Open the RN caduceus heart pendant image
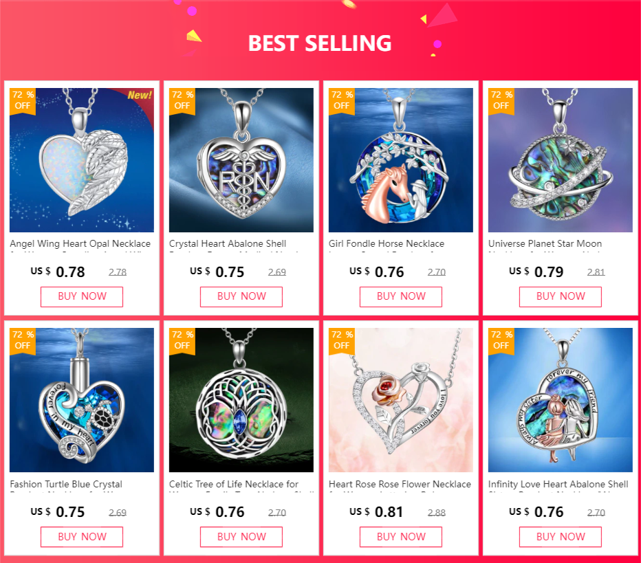Image resolution: width=641 pixels, height=563 pixels. [x=241, y=160]
